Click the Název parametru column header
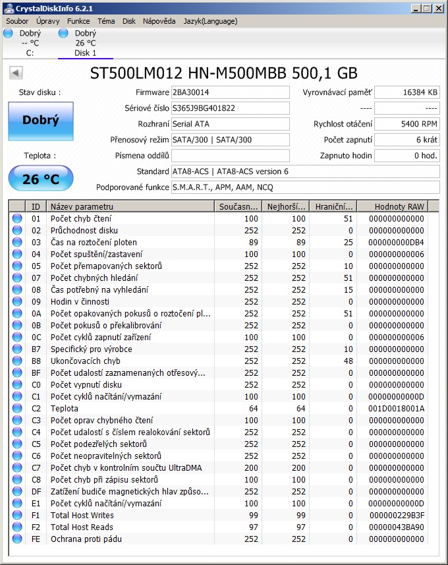Screen dimensions: 448x565 130,206
